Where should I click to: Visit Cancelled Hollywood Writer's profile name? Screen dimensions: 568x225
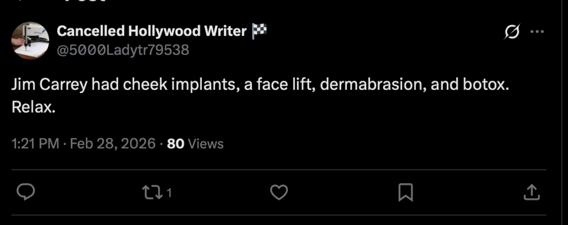151,31
